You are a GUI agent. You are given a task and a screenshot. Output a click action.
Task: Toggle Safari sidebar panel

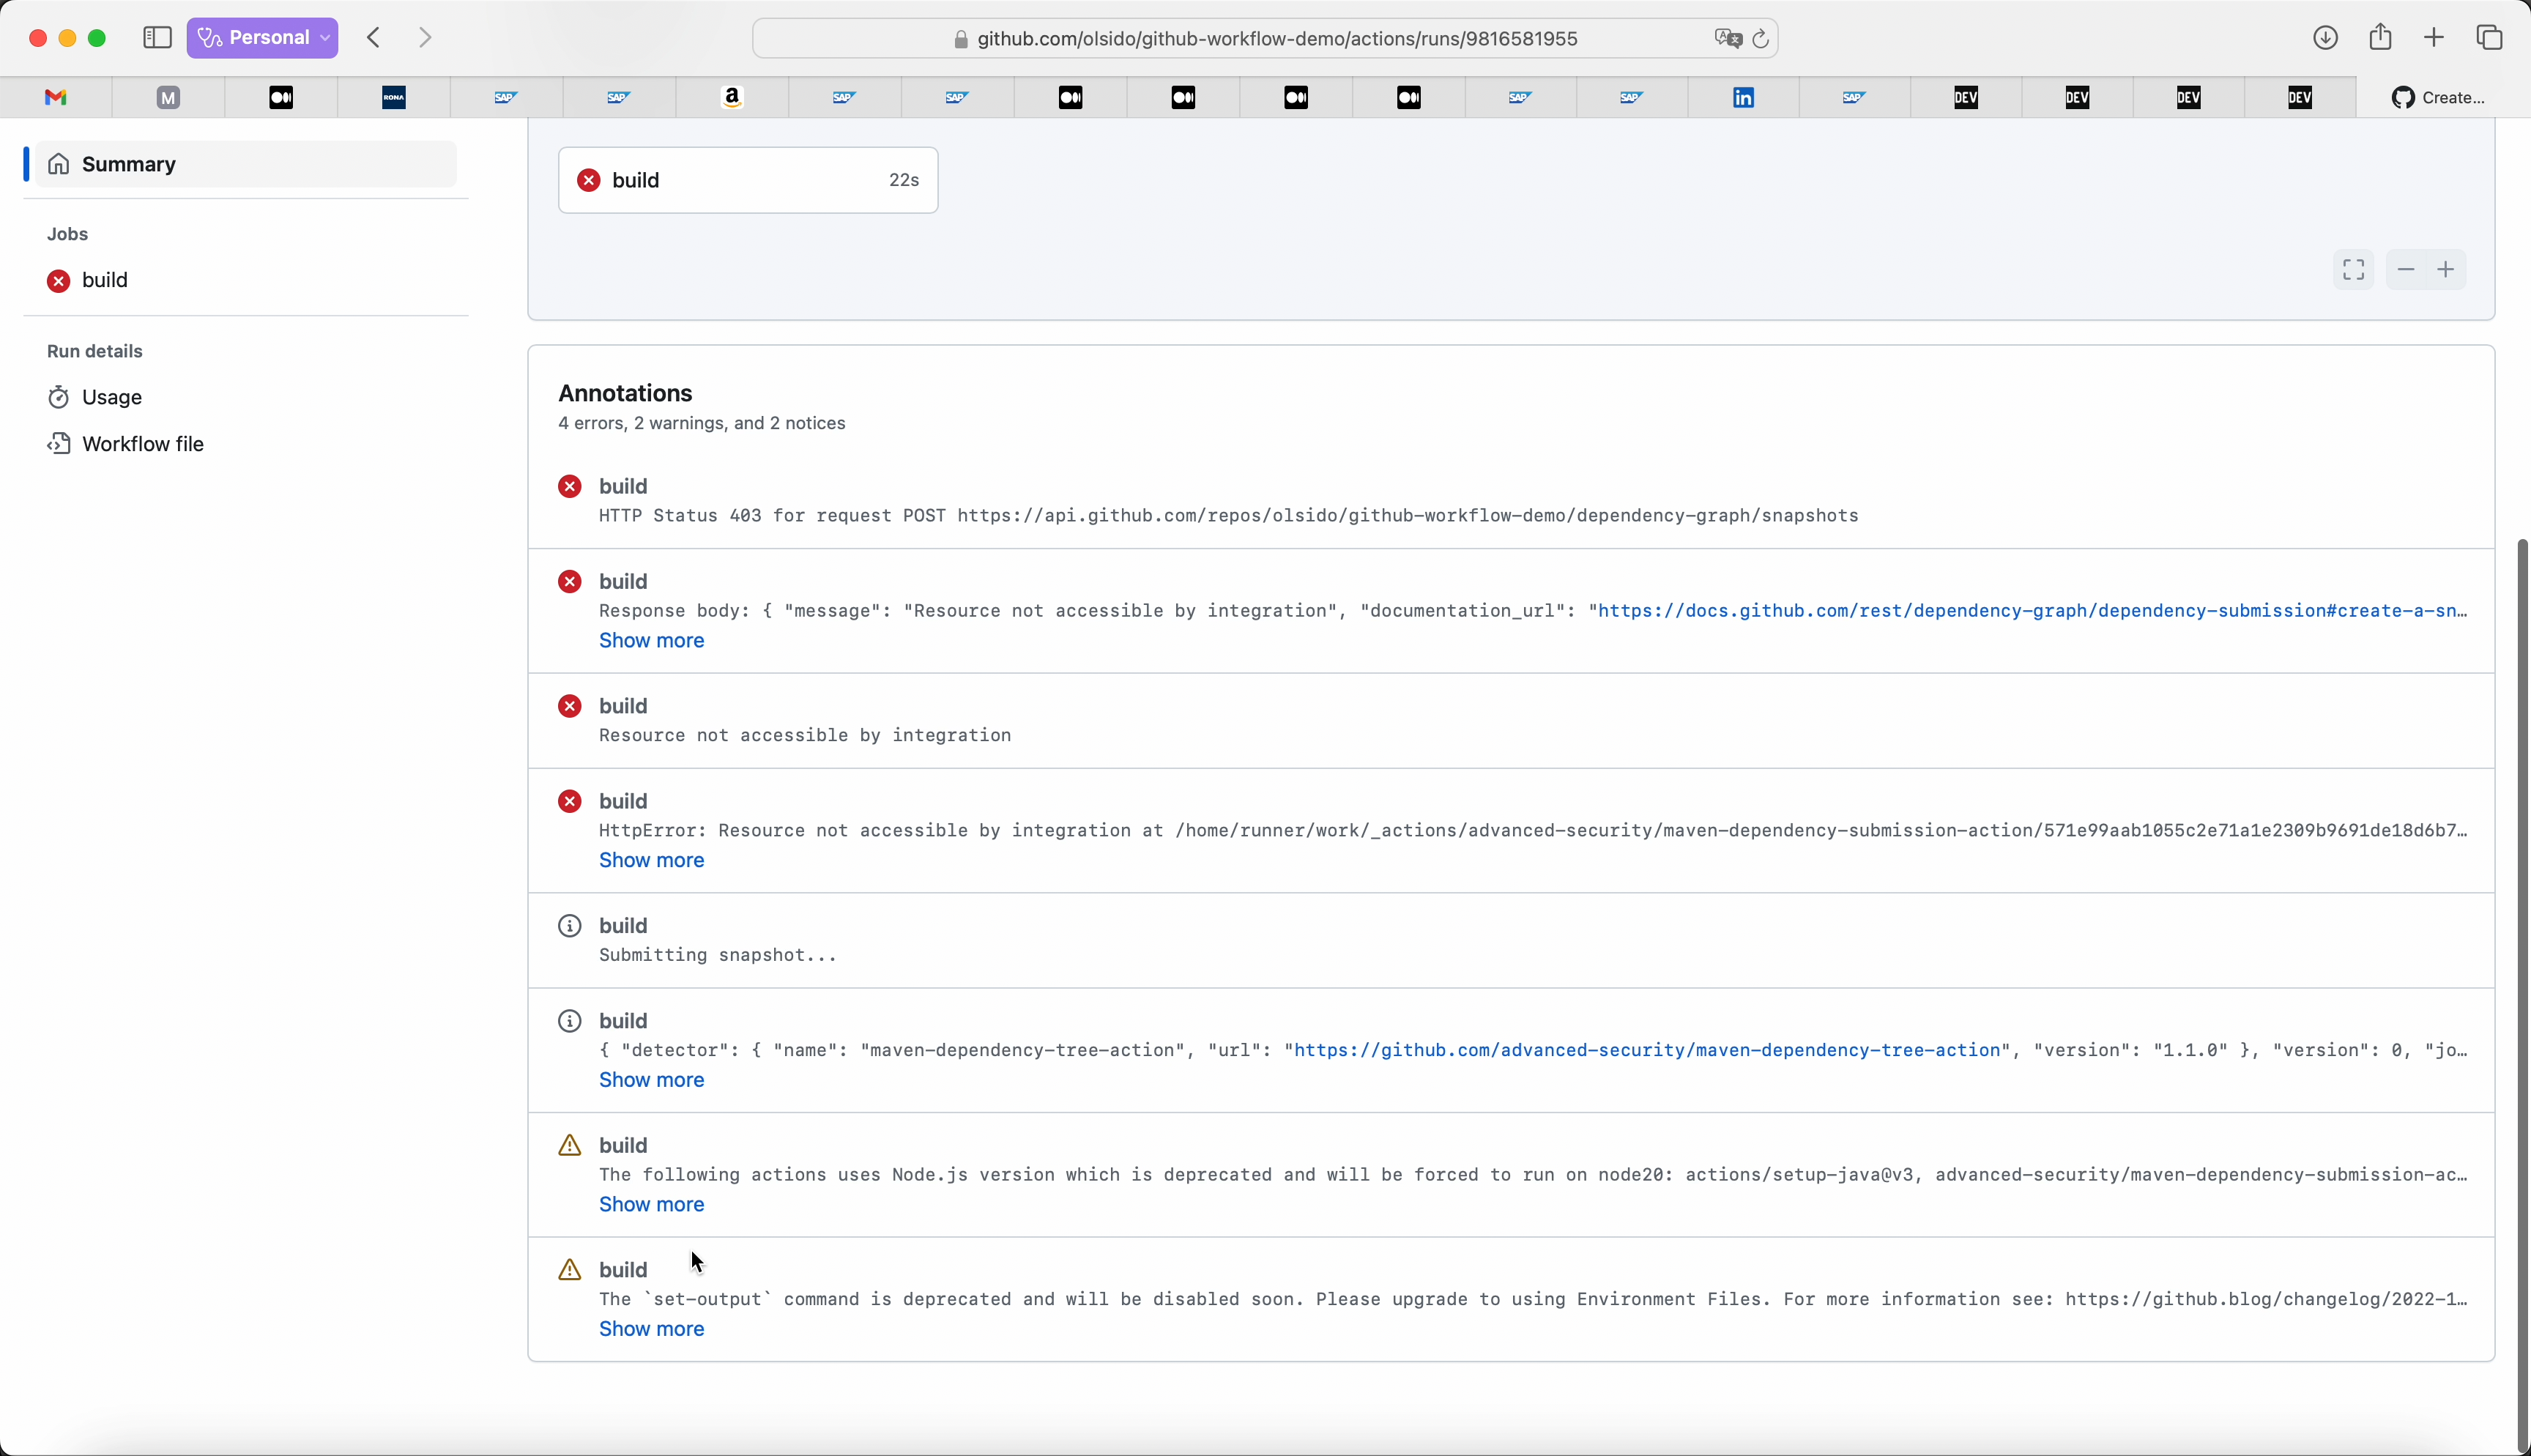pos(157,38)
